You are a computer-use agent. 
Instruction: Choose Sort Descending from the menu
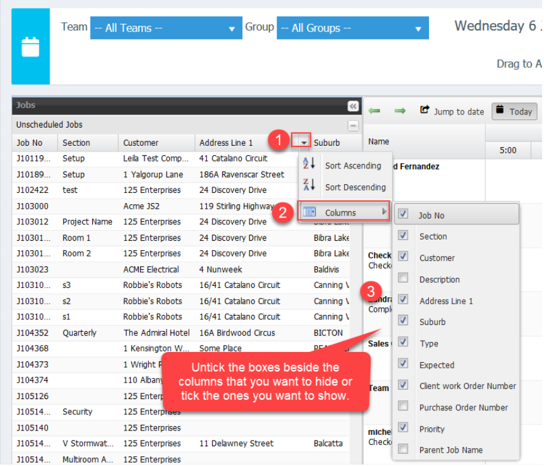(355, 187)
